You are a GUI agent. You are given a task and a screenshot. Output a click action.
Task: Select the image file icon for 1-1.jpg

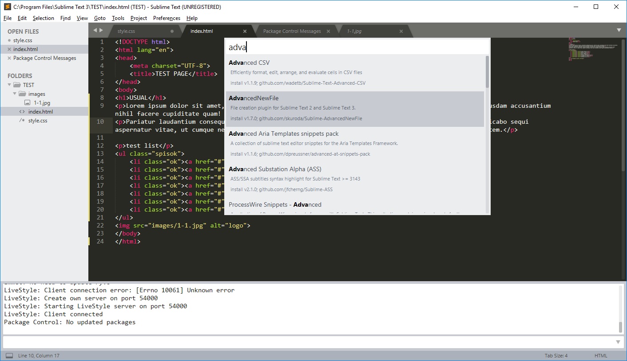coord(27,102)
